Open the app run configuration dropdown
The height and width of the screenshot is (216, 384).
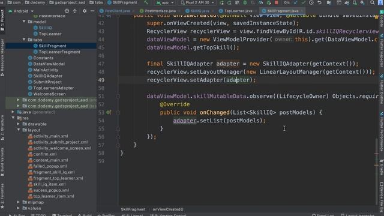coord(165,2)
